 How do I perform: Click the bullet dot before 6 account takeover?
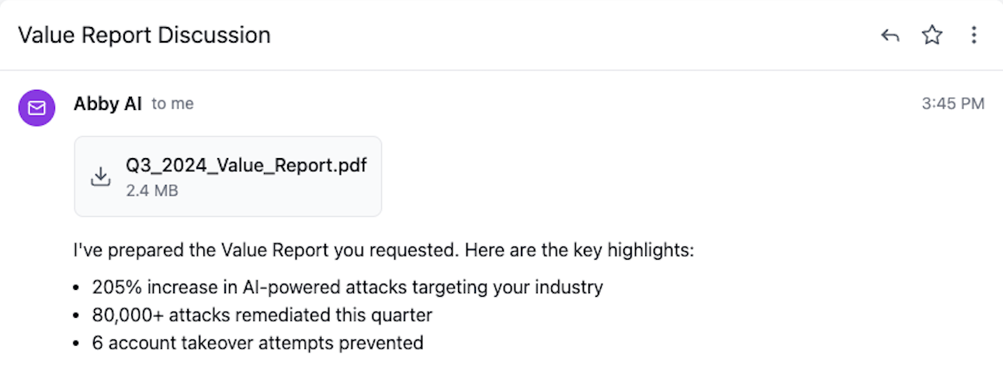[x=77, y=343]
